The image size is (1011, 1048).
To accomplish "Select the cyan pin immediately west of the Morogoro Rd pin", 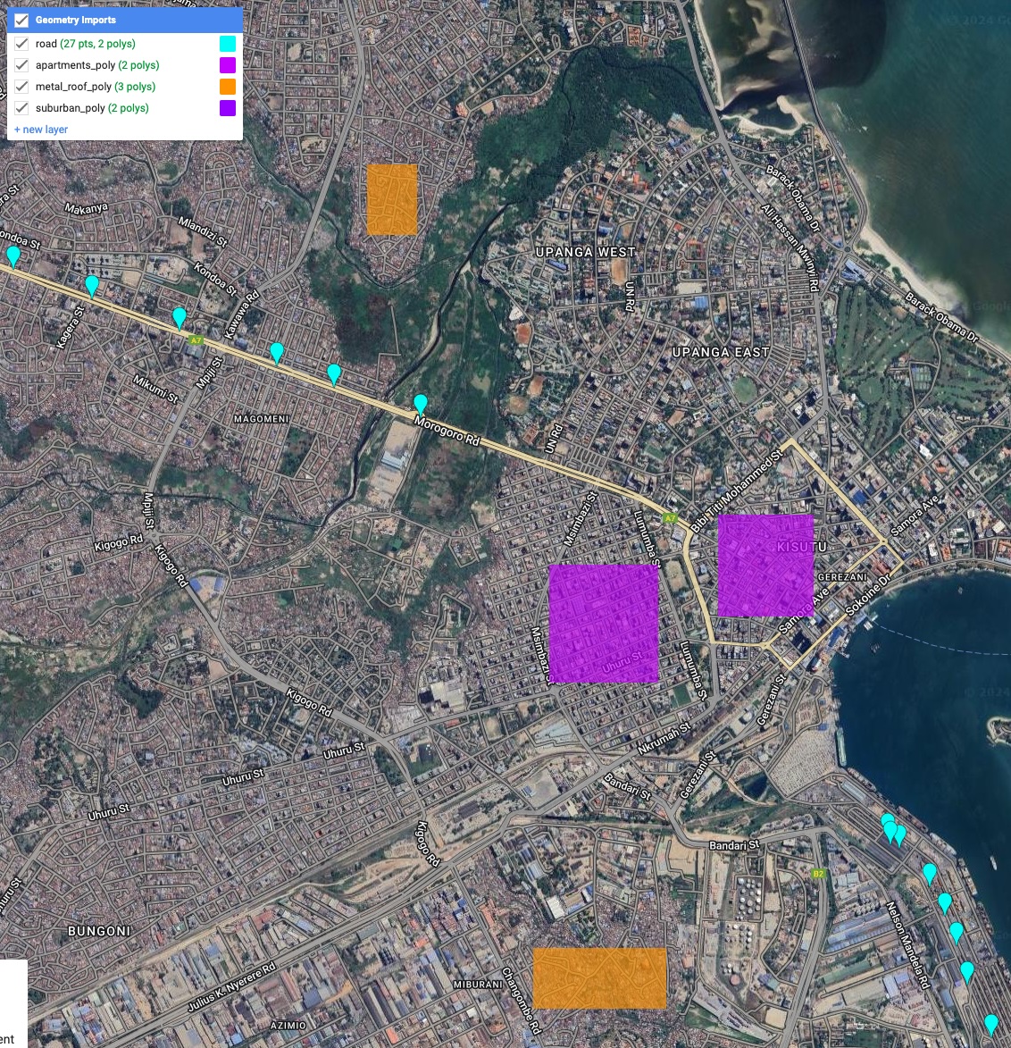I will click(334, 374).
